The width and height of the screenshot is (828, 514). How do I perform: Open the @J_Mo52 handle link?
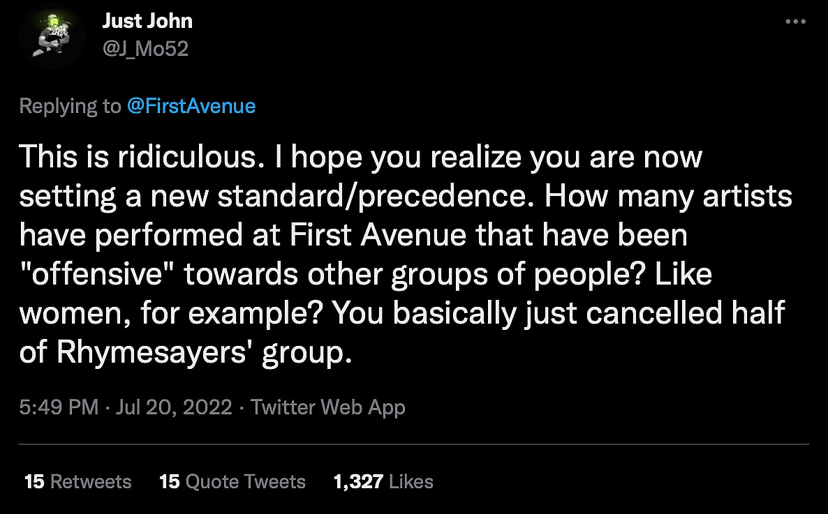tap(145, 48)
